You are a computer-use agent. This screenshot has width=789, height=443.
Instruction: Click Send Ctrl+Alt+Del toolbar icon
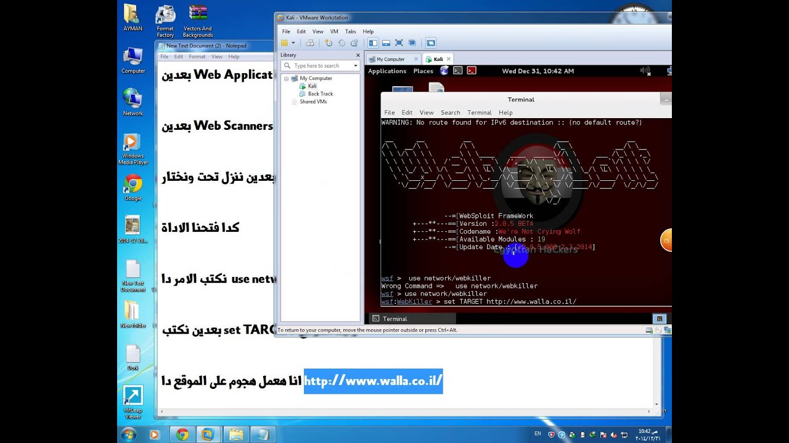(310, 43)
